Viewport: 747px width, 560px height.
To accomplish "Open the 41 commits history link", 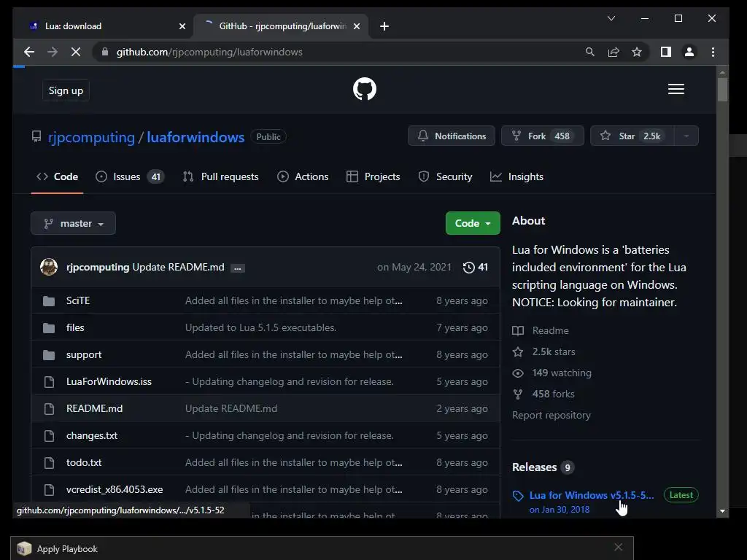I will pyautogui.click(x=476, y=267).
